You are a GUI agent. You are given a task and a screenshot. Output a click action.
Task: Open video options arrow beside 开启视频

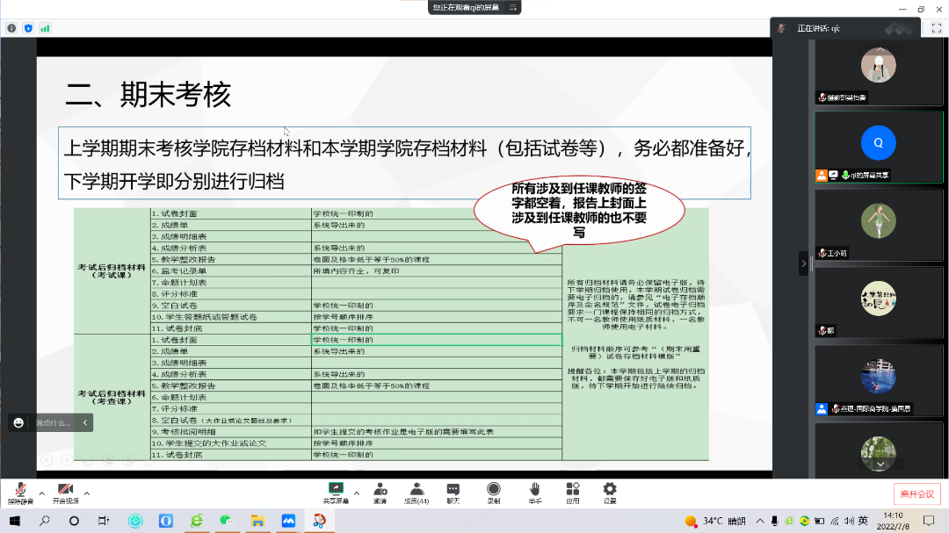pyautogui.click(x=87, y=493)
